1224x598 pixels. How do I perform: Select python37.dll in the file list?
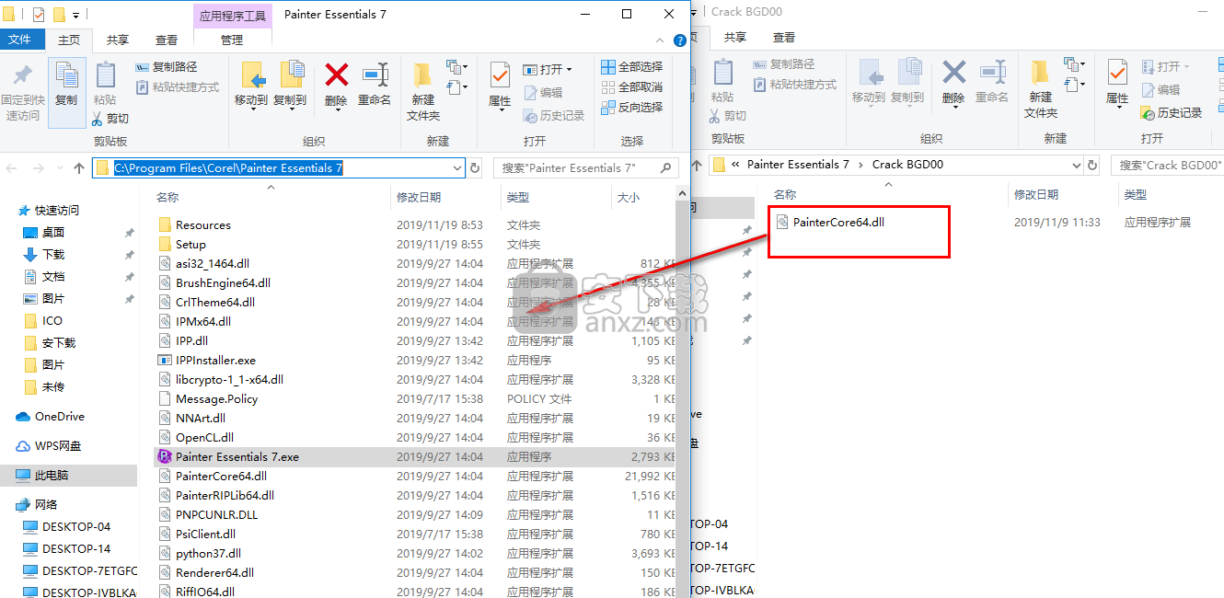208,554
